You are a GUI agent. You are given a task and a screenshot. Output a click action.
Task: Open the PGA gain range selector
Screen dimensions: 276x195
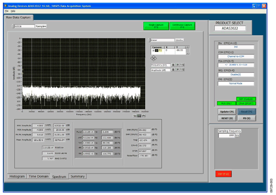point(236,65)
